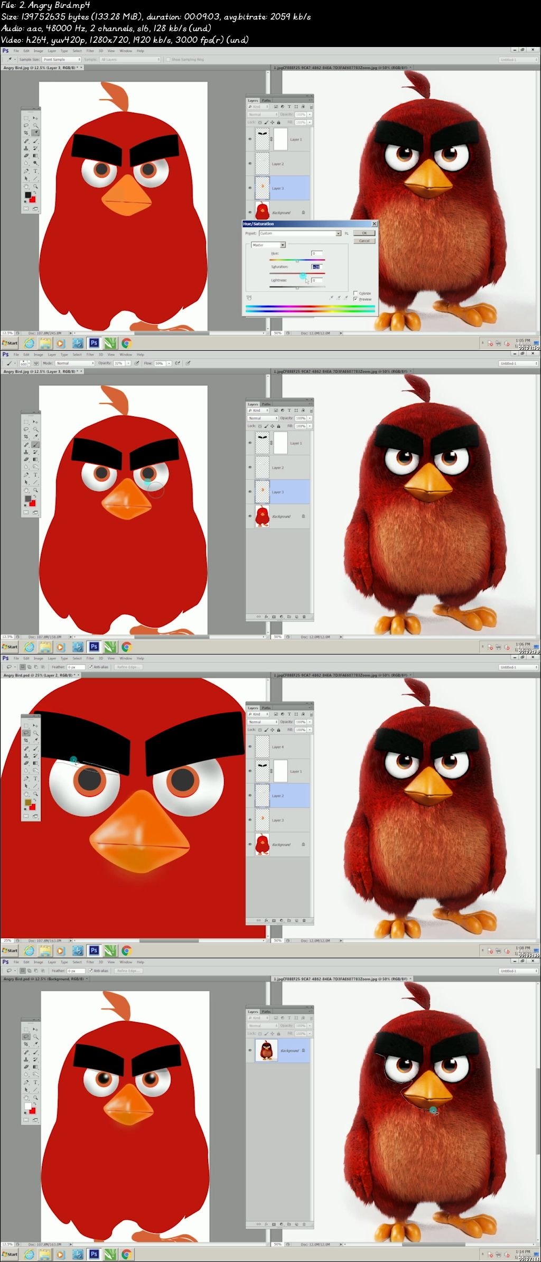Tick the Show Sampling Ring checkbox
The image size is (541, 1262).
pyautogui.click(x=168, y=60)
